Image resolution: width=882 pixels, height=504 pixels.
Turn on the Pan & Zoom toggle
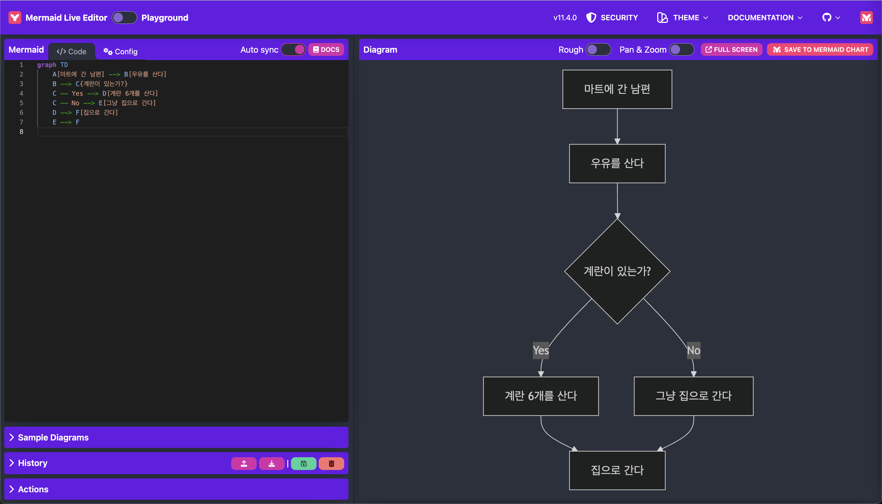coord(681,49)
